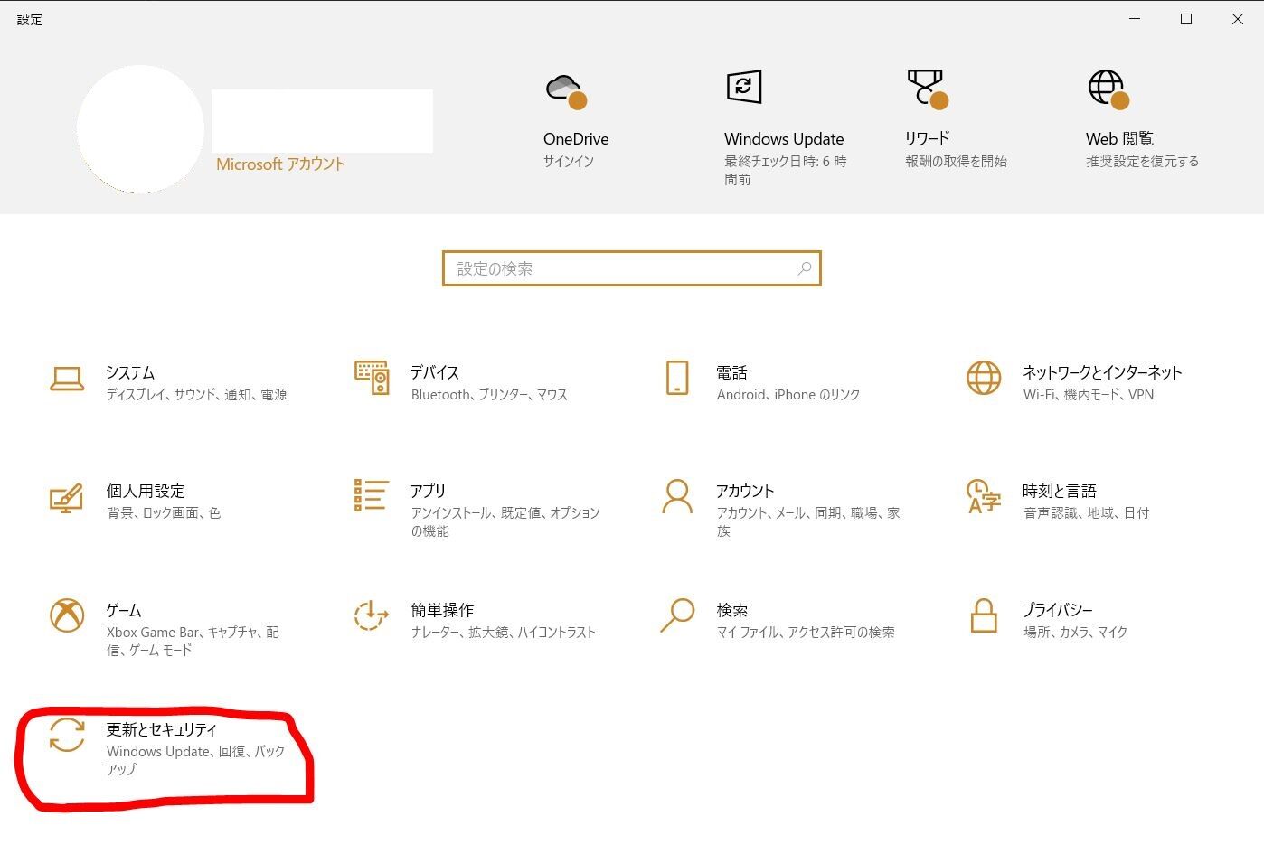This screenshot has height=854, width=1264.
Task: Click the 設定 window title text
Action: pyautogui.click(x=30, y=19)
